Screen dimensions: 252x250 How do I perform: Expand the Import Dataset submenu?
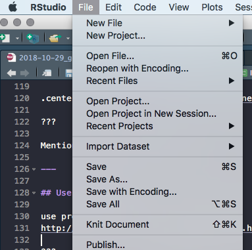click(157, 146)
